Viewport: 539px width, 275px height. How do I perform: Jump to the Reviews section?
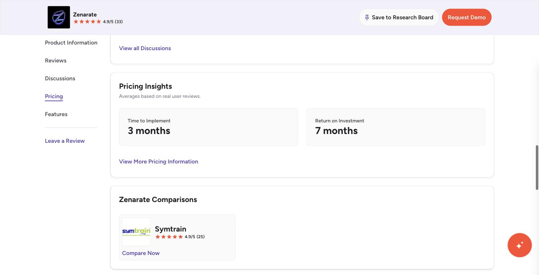point(55,60)
